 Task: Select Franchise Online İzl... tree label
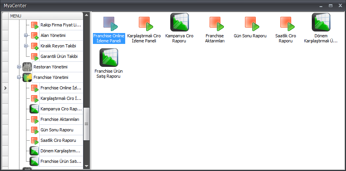(61, 88)
